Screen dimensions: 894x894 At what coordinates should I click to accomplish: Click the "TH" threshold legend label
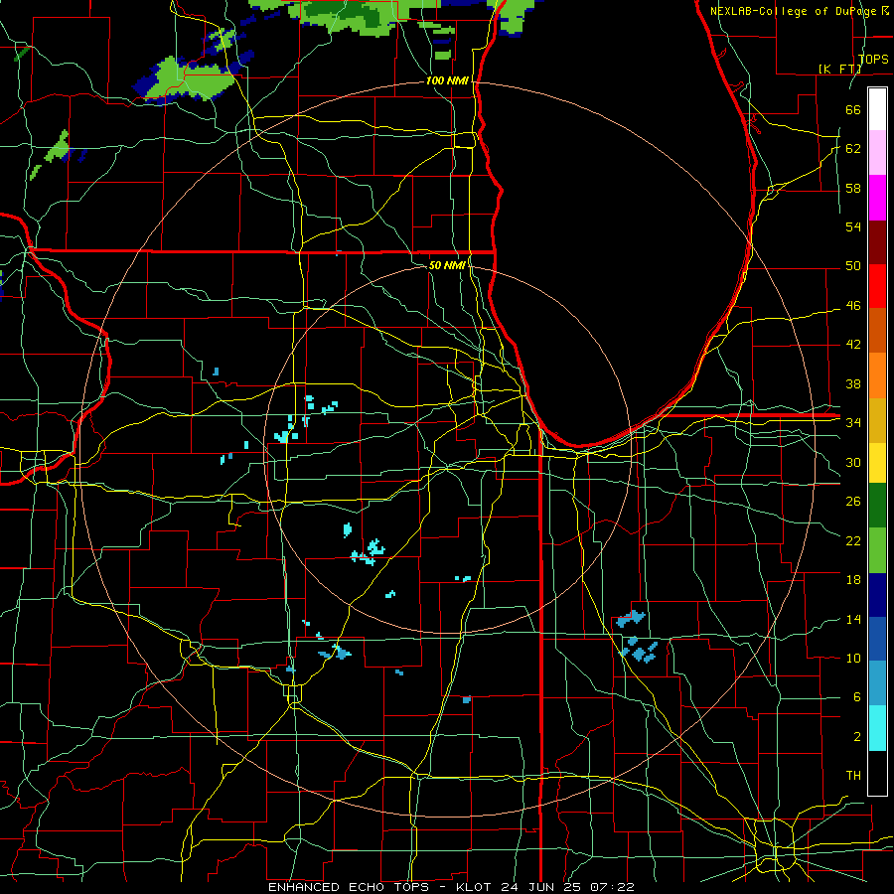[853, 776]
